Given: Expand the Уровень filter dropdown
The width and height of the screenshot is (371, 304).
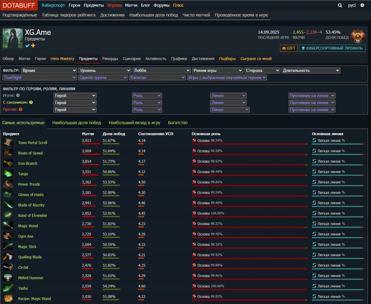Looking at the screenshot, I should [x=105, y=70].
